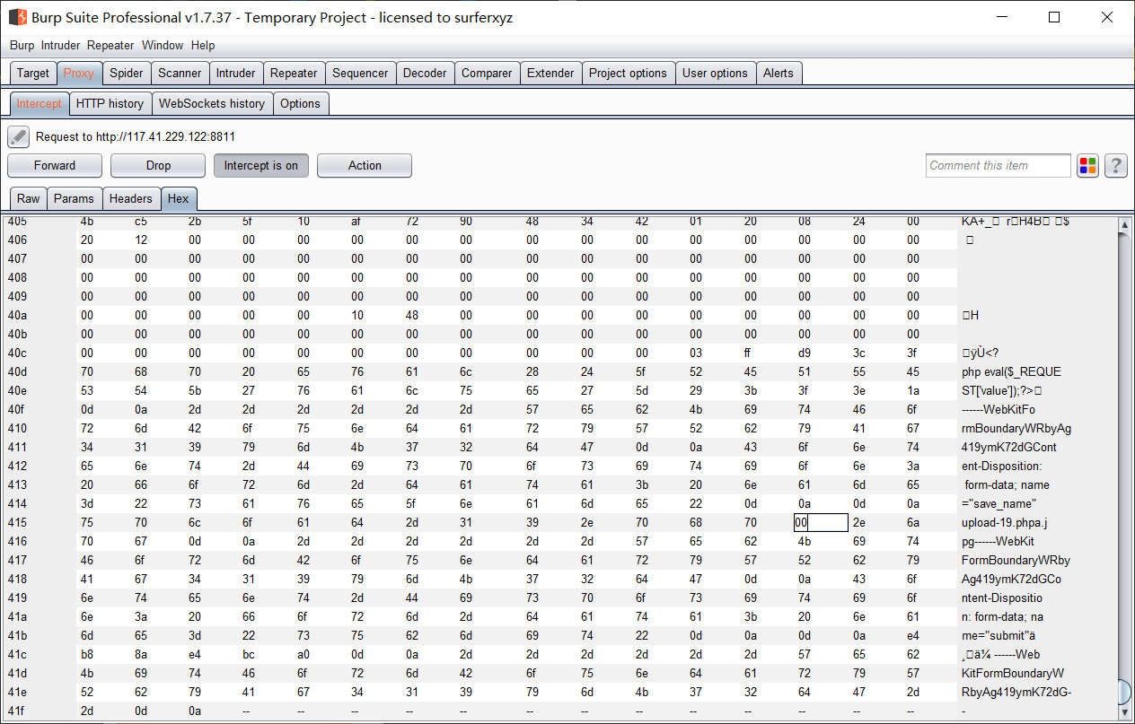Switch to the Sequencer tab
The width and height of the screenshot is (1135, 724).
[x=360, y=74]
